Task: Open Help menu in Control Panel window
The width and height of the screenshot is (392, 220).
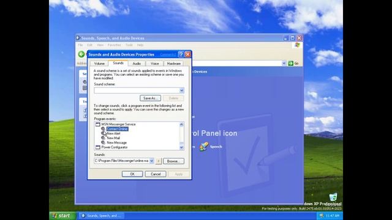Action: tap(140, 45)
